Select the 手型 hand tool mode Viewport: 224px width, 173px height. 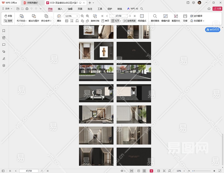[8, 16]
